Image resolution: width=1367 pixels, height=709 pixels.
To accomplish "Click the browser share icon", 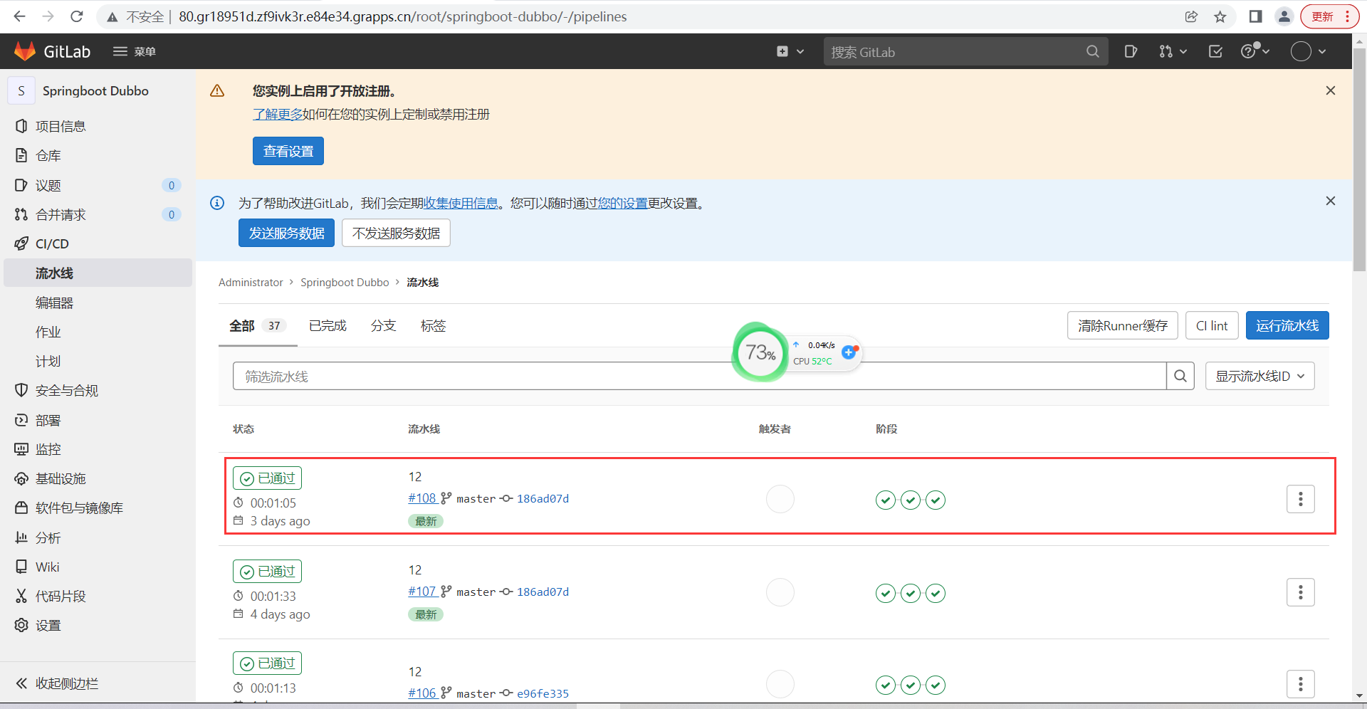I will click(x=1191, y=16).
